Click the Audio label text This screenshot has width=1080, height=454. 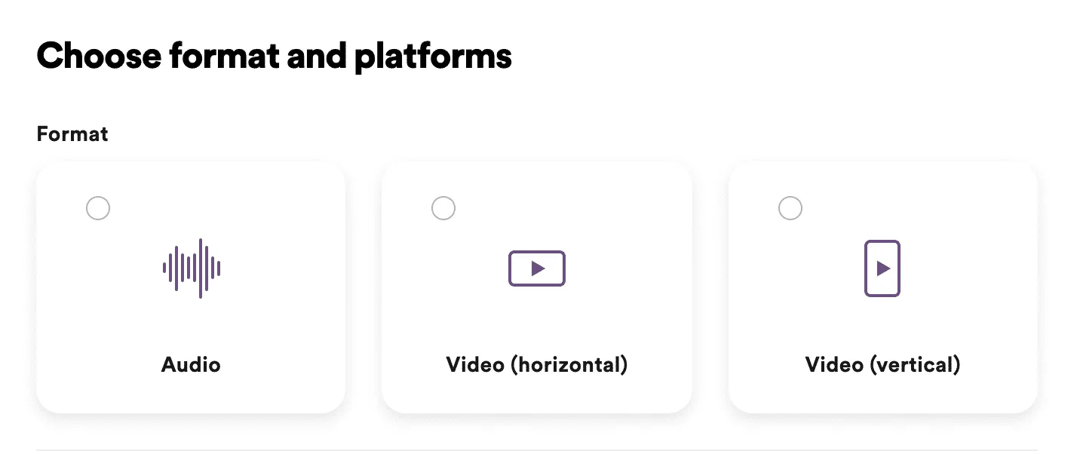(x=191, y=364)
